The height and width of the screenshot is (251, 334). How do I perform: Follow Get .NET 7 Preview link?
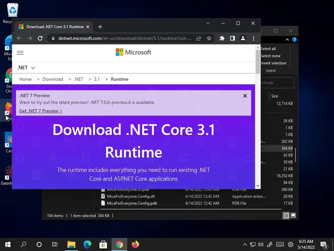(41, 111)
